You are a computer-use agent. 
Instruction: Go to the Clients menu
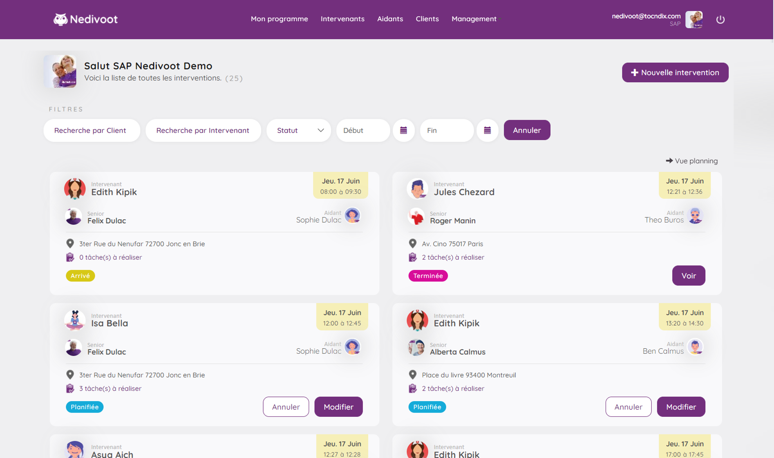(427, 19)
